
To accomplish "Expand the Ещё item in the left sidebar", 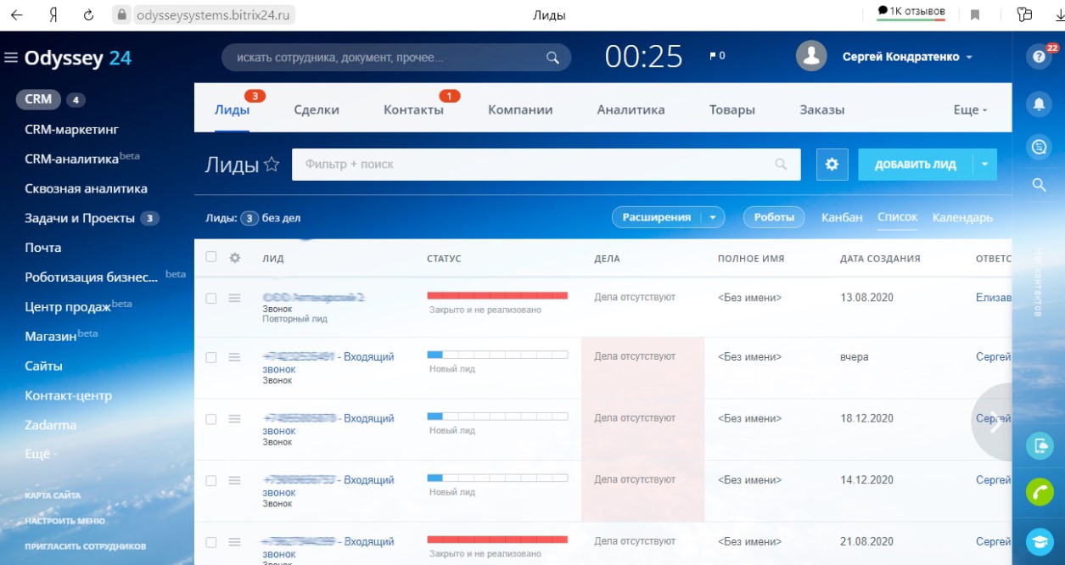I will (x=42, y=454).
